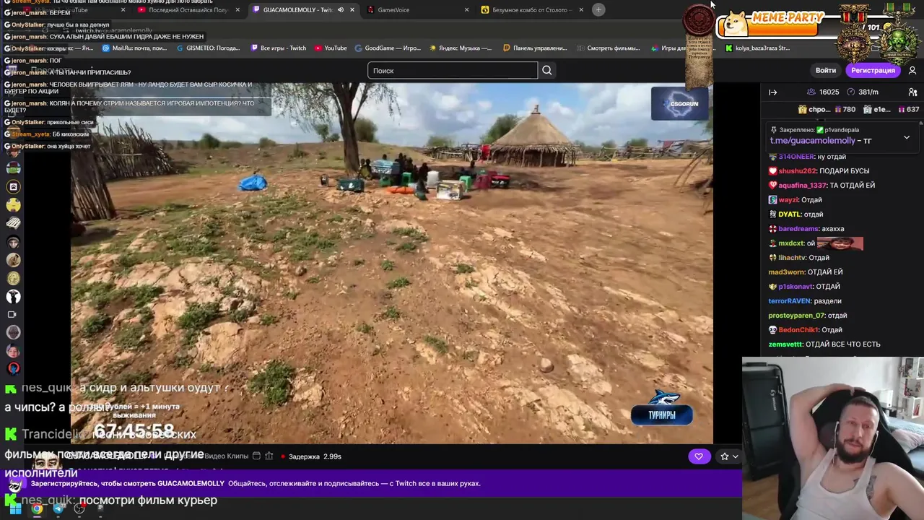Open the user profile icon menu
924x520 pixels.
click(x=912, y=70)
